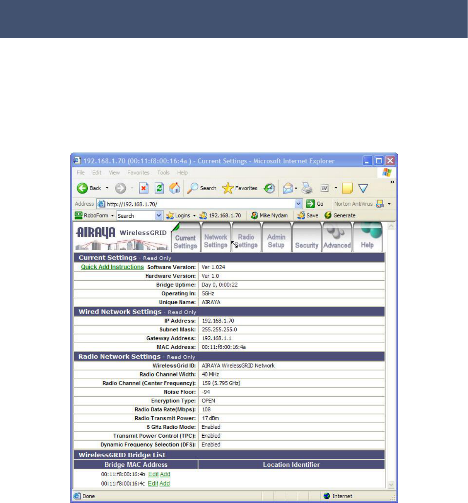Open the Norton AntiVirus dropdown arrow
The width and height of the screenshot is (468, 503).
[x=389, y=204]
